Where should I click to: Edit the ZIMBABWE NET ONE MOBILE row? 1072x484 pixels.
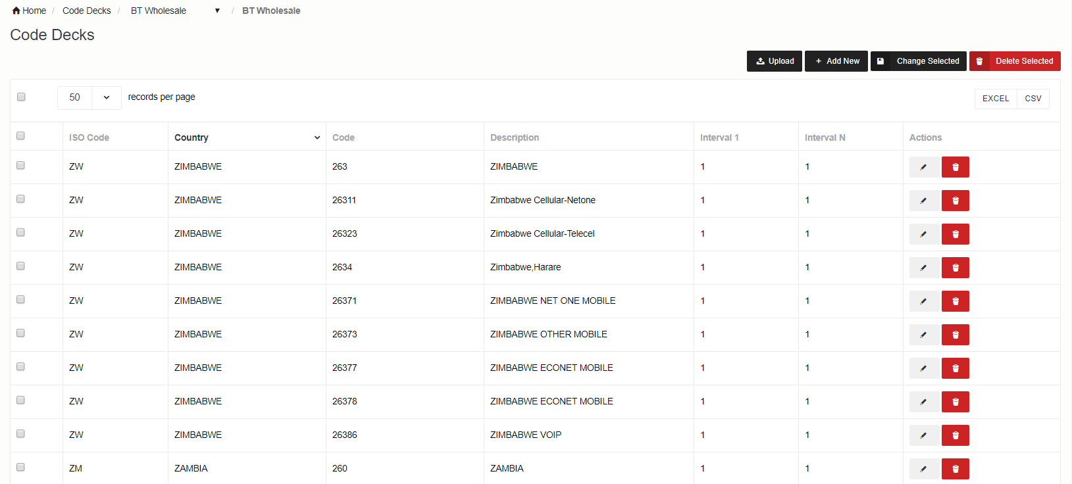(x=923, y=301)
